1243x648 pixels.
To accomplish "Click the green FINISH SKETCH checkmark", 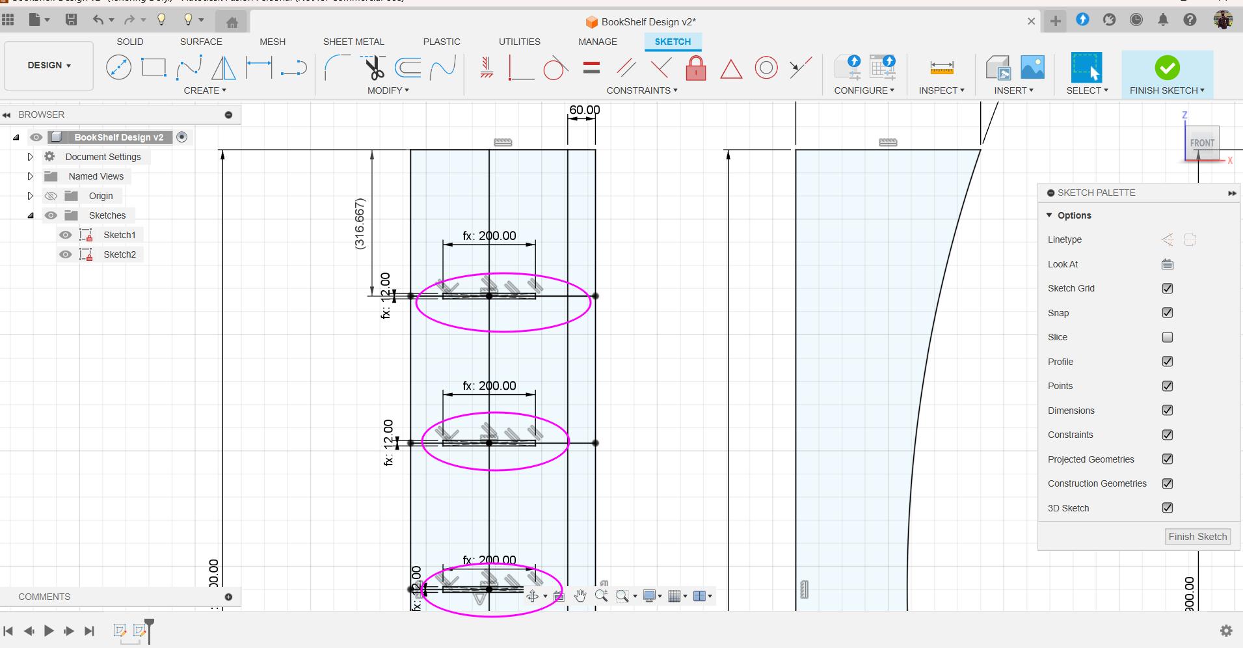I will pyautogui.click(x=1167, y=68).
